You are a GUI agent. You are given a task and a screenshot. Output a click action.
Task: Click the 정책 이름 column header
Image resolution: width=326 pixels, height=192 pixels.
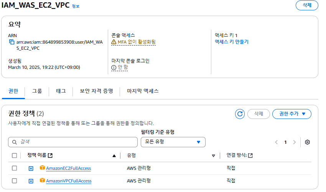click(36, 155)
